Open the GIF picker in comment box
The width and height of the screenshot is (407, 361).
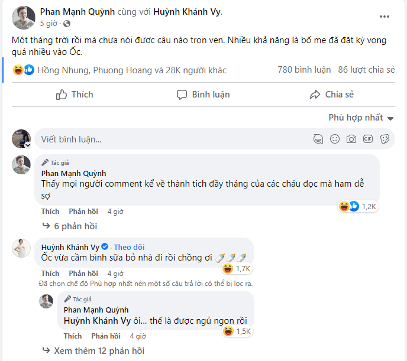(368, 139)
